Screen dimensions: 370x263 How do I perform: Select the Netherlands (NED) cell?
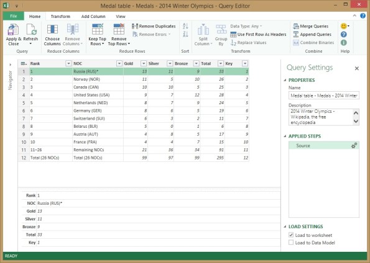click(98, 103)
